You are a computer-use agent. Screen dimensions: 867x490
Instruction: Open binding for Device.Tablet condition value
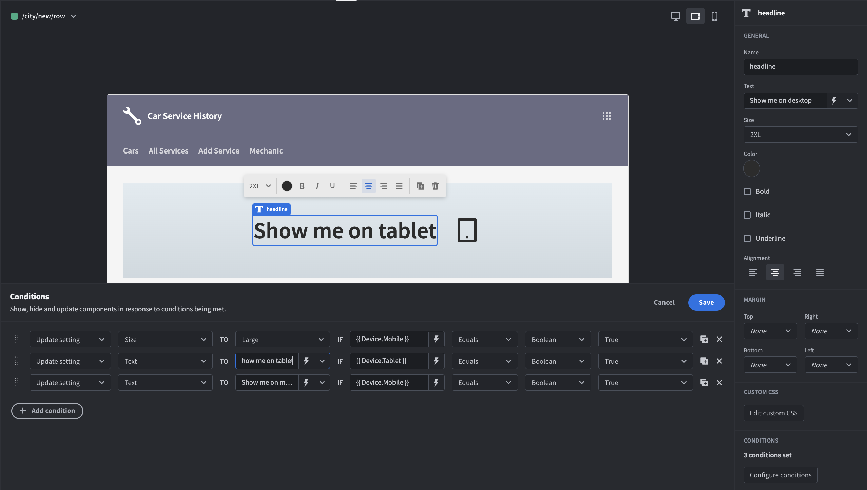pos(436,361)
